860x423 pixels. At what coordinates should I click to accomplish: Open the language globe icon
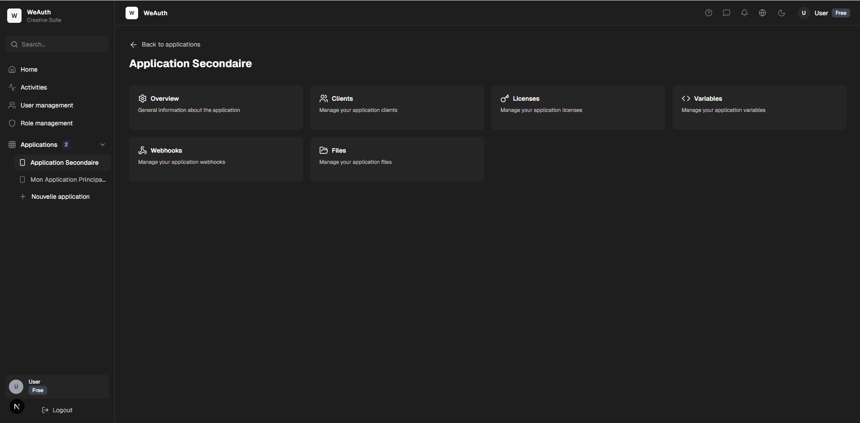click(762, 13)
